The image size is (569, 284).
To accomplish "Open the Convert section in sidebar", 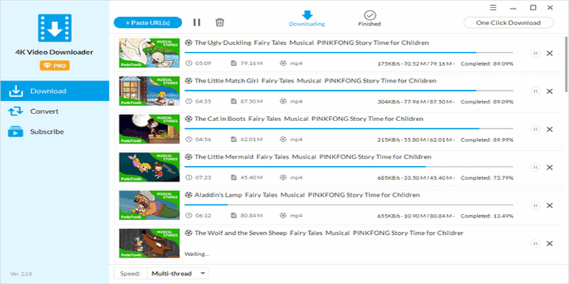I will pos(54,111).
